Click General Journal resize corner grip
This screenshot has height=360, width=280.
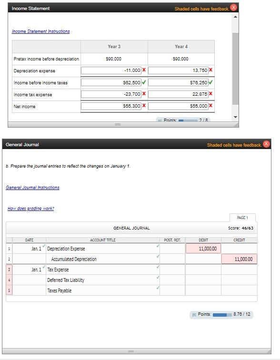[x=269, y=351]
